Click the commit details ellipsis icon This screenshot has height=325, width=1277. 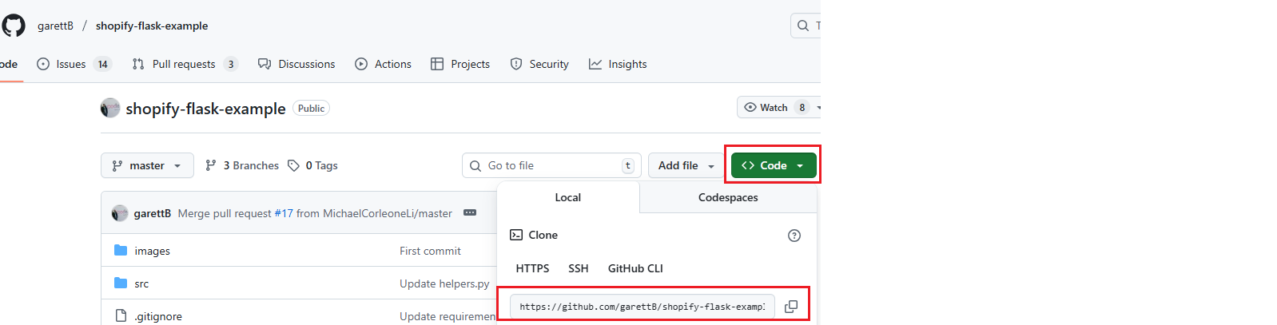[x=470, y=213]
